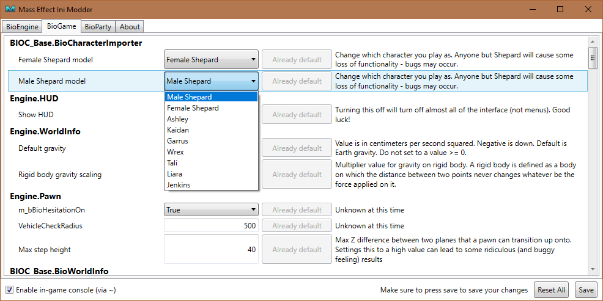
Task: Open the BioParty tab
Action: [98, 27]
